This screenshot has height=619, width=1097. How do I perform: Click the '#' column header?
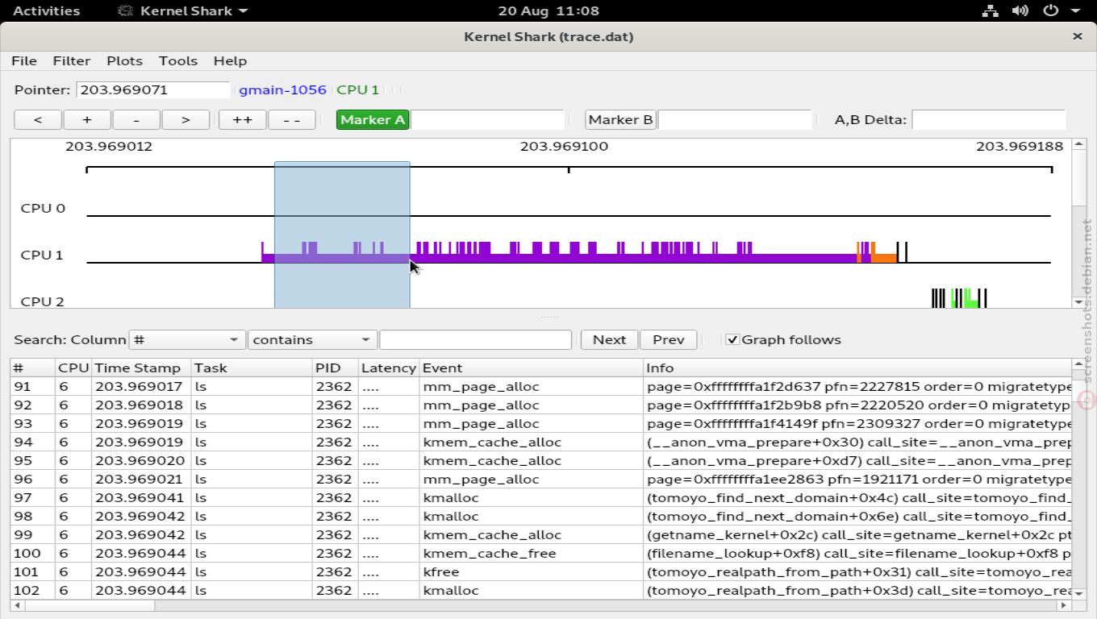[x=32, y=368]
